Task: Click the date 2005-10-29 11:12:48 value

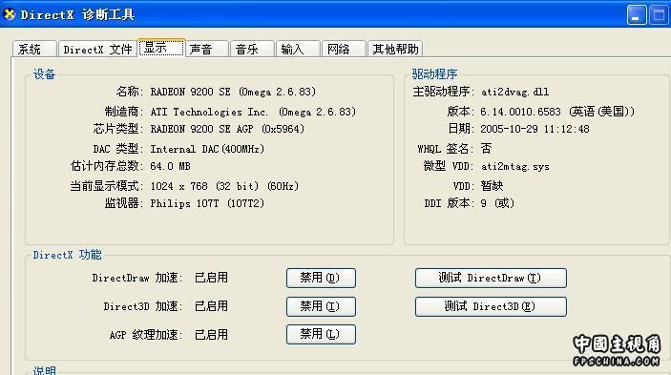Action: pyautogui.click(x=535, y=129)
